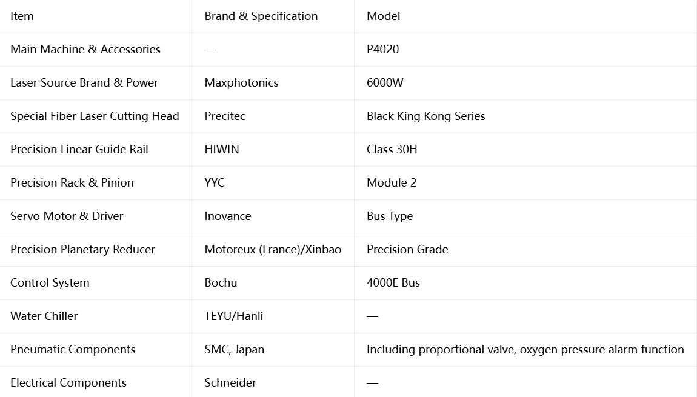The height and width of the screenshot is (397, 697).
Task: Select the Bochu control system brand
Action: [221, 282]
